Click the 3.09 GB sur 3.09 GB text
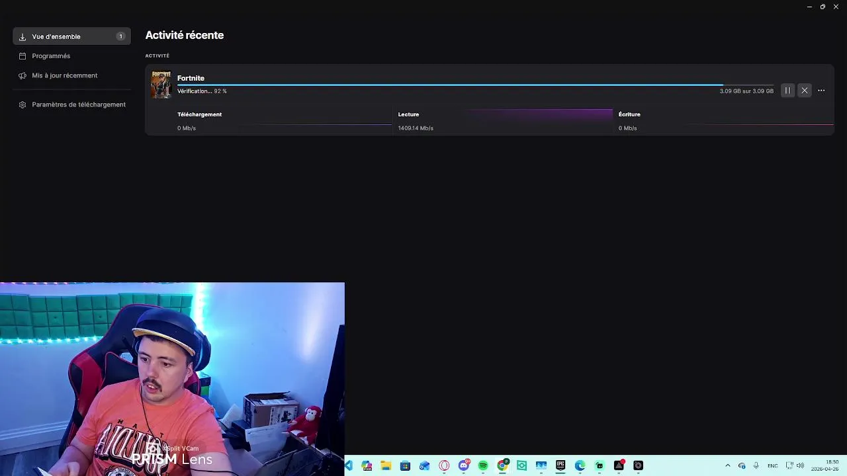The height and width of the screenshot is (476, 847). click(x=746, y=91)
